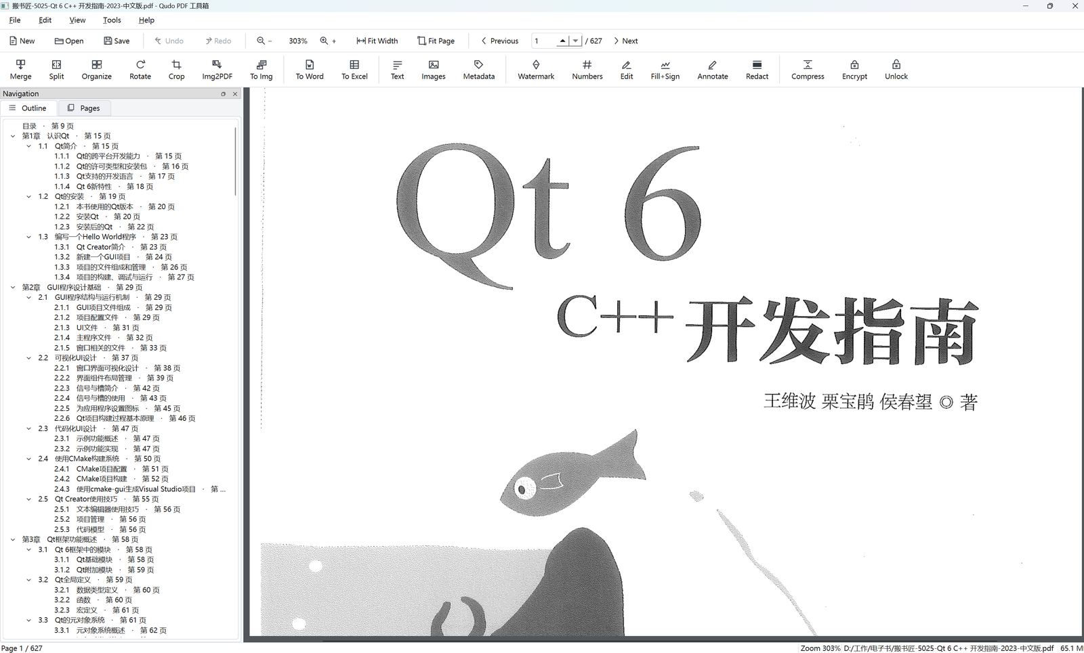Select the Split tool

(56, 69)
